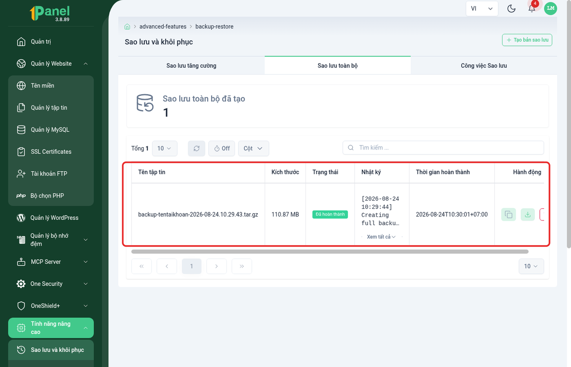571x367 pixels.
Task: Download the backup tar.gz file
Action: (528, 214)
